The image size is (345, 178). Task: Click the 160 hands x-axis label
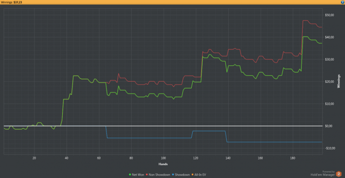(x=261, y=158)
